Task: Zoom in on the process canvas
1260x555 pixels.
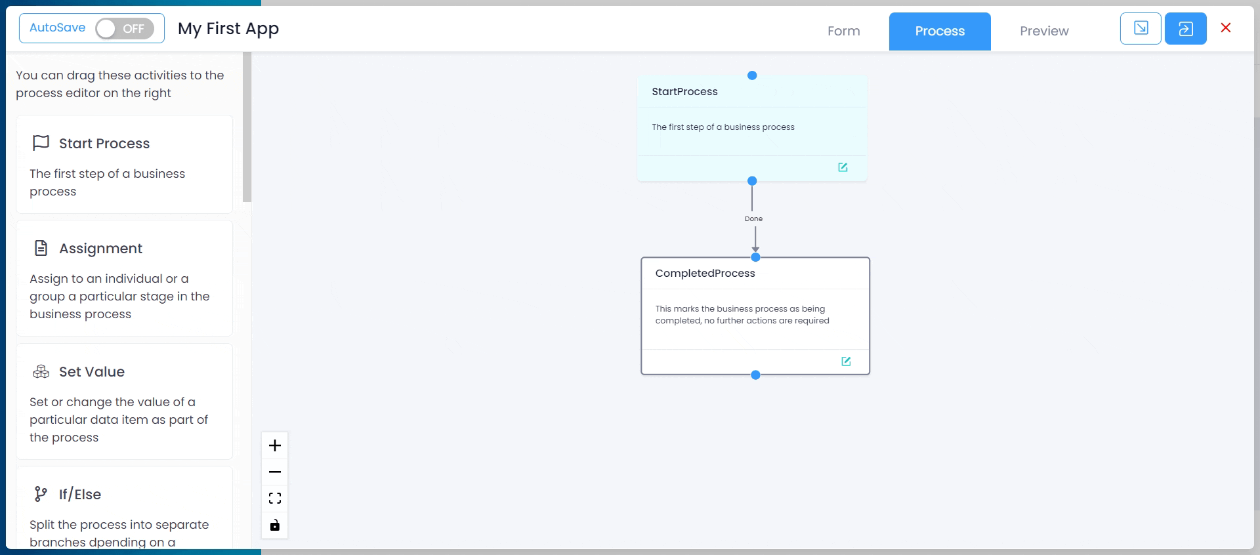Action: [x=275, y=446]
